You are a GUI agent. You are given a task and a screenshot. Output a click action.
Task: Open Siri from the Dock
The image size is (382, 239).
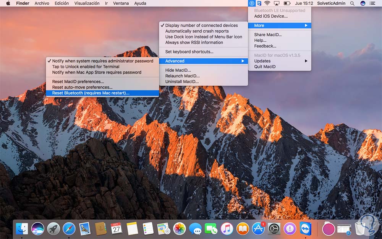click(x=38, y=229)
